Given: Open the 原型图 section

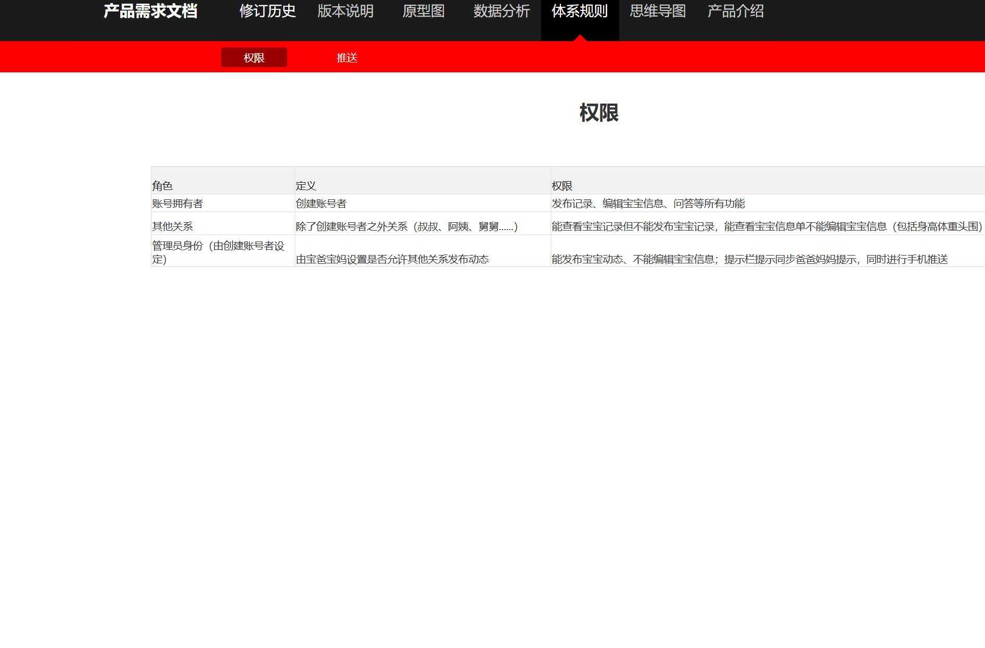Looking at the screenshot, I should pos(424,11).
